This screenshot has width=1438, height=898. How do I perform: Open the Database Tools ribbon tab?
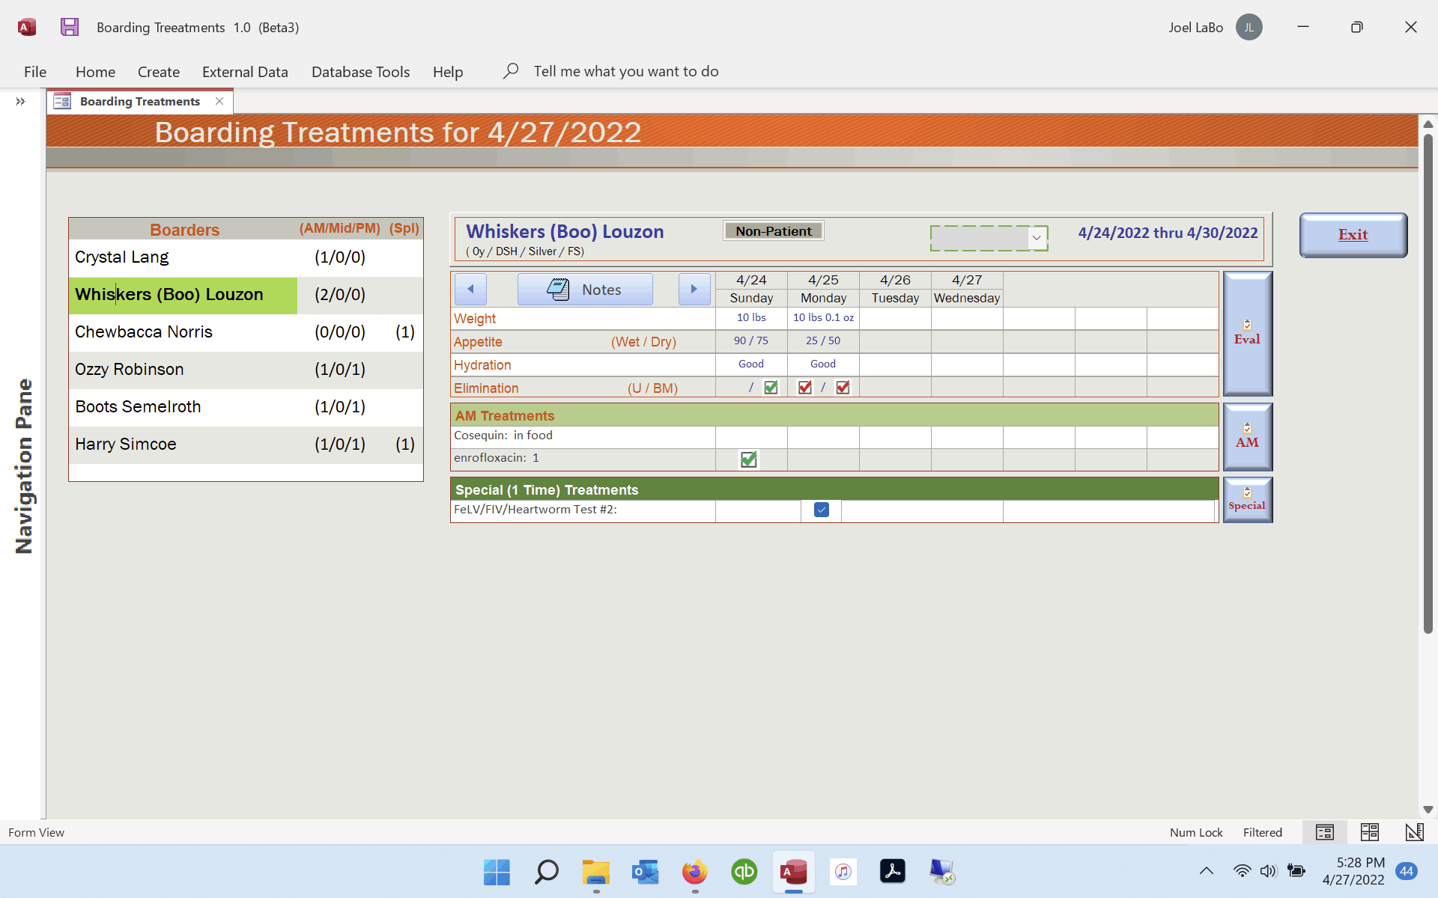[x=360, y=72]
